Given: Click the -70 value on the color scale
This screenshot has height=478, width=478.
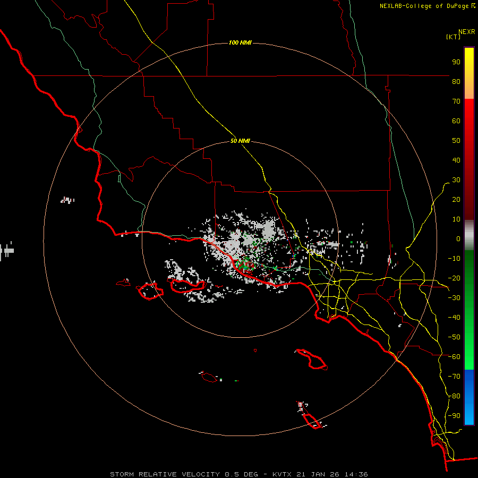Looking at the screenshot, I should pyautogui.click(x=454, y=377).
